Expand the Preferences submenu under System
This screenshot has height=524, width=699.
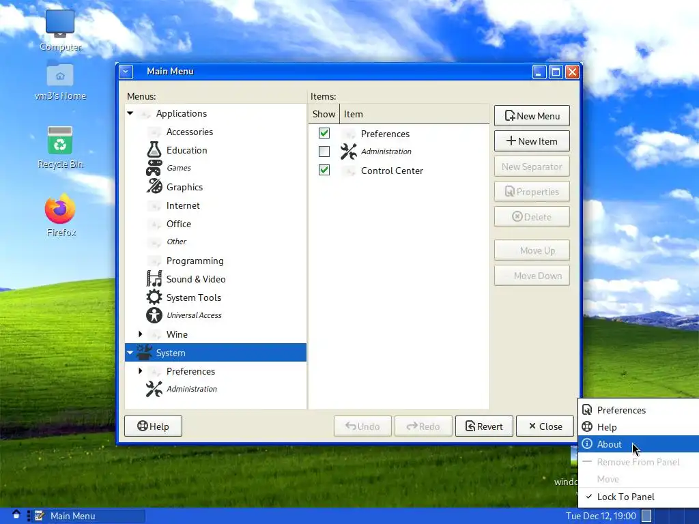coord(141,370)
